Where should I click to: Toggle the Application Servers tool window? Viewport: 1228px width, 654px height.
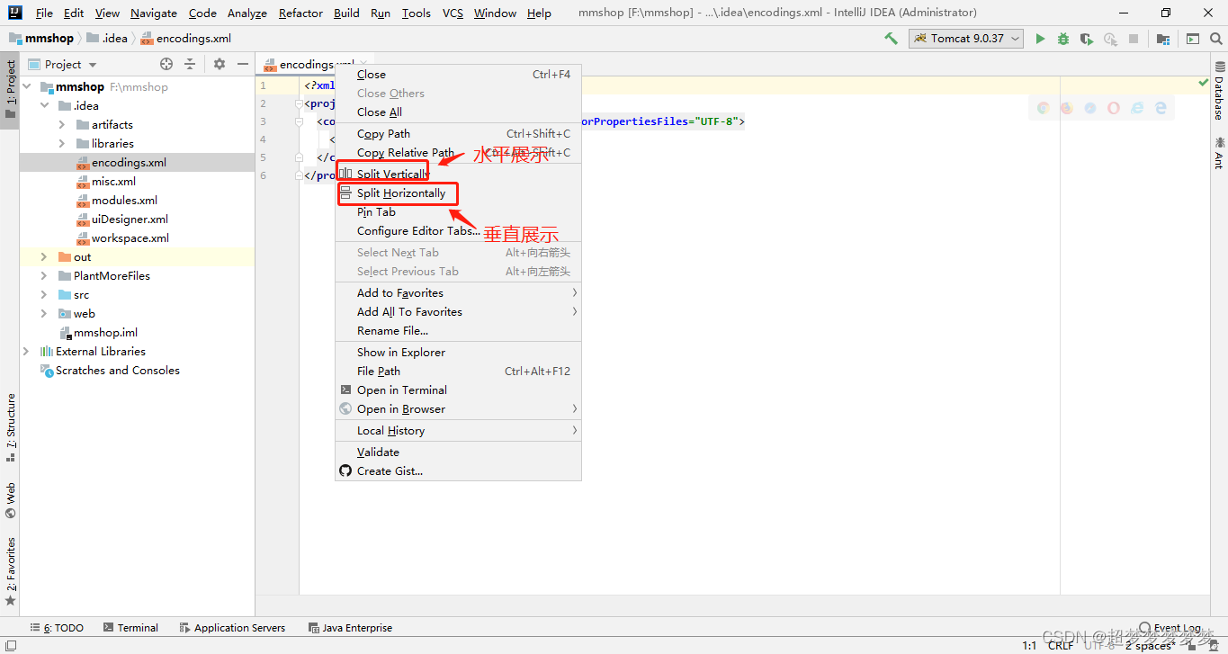[232, 628]
